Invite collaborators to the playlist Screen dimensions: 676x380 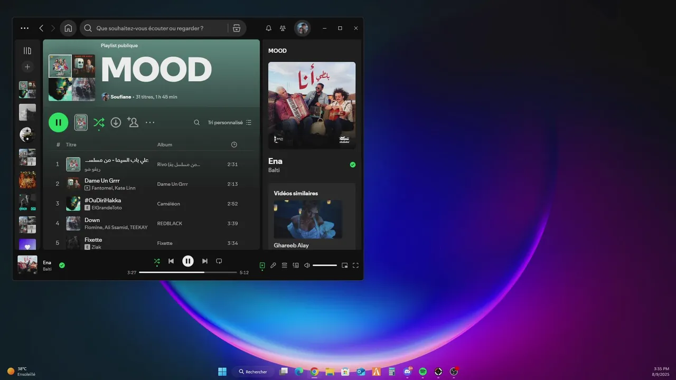pyautogui.click(x=133, y=122)
